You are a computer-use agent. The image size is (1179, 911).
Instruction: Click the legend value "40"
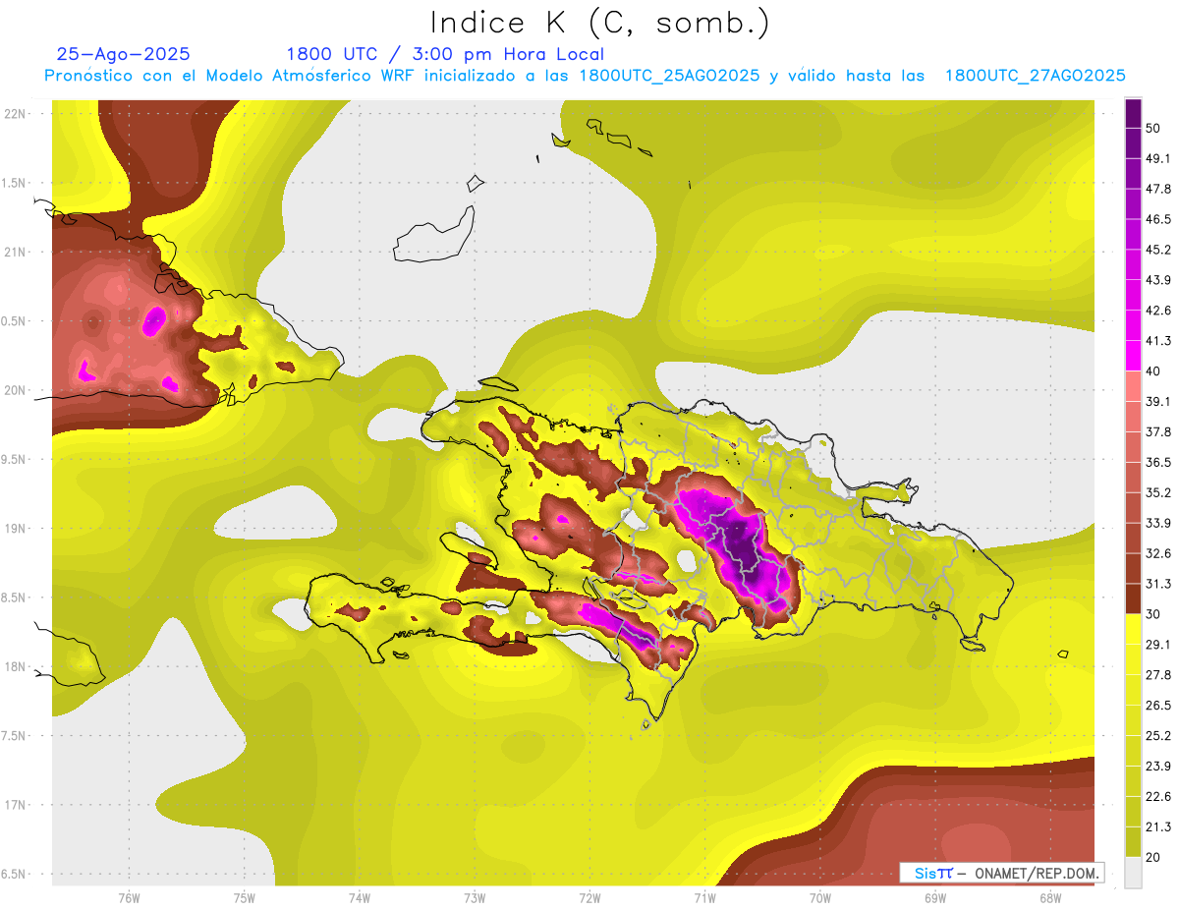pyautogui.click(x=1153, y=370)
